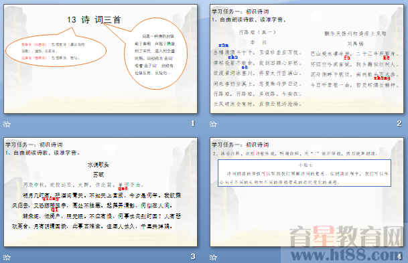Click the left orange speech bubble on slide 1
The width and height of the screenshot is (408, 263).
(x=56, y=50)
